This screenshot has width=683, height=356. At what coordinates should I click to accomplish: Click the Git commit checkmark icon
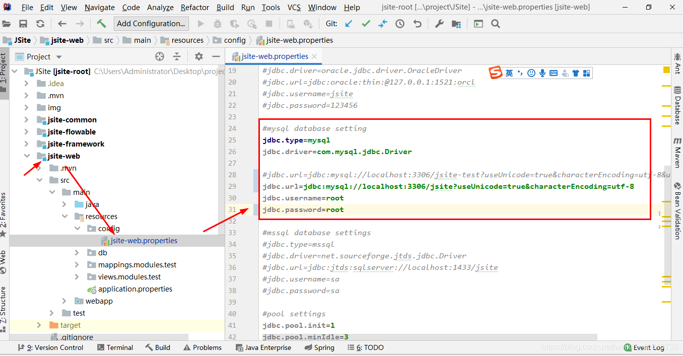[366, 24]
